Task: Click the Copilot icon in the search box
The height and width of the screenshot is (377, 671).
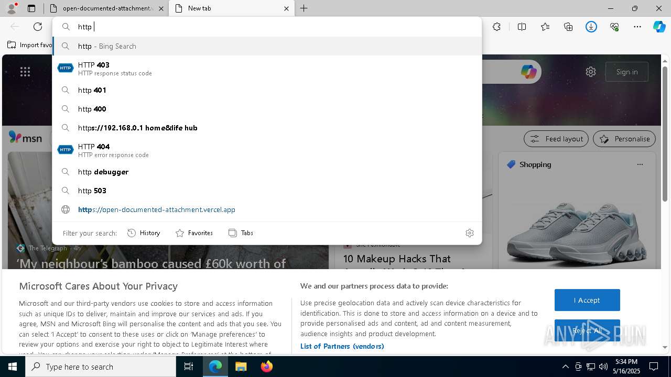Action: coord(528,72)
